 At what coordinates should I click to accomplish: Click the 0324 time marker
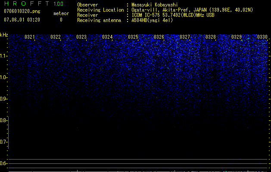(107, 37)
